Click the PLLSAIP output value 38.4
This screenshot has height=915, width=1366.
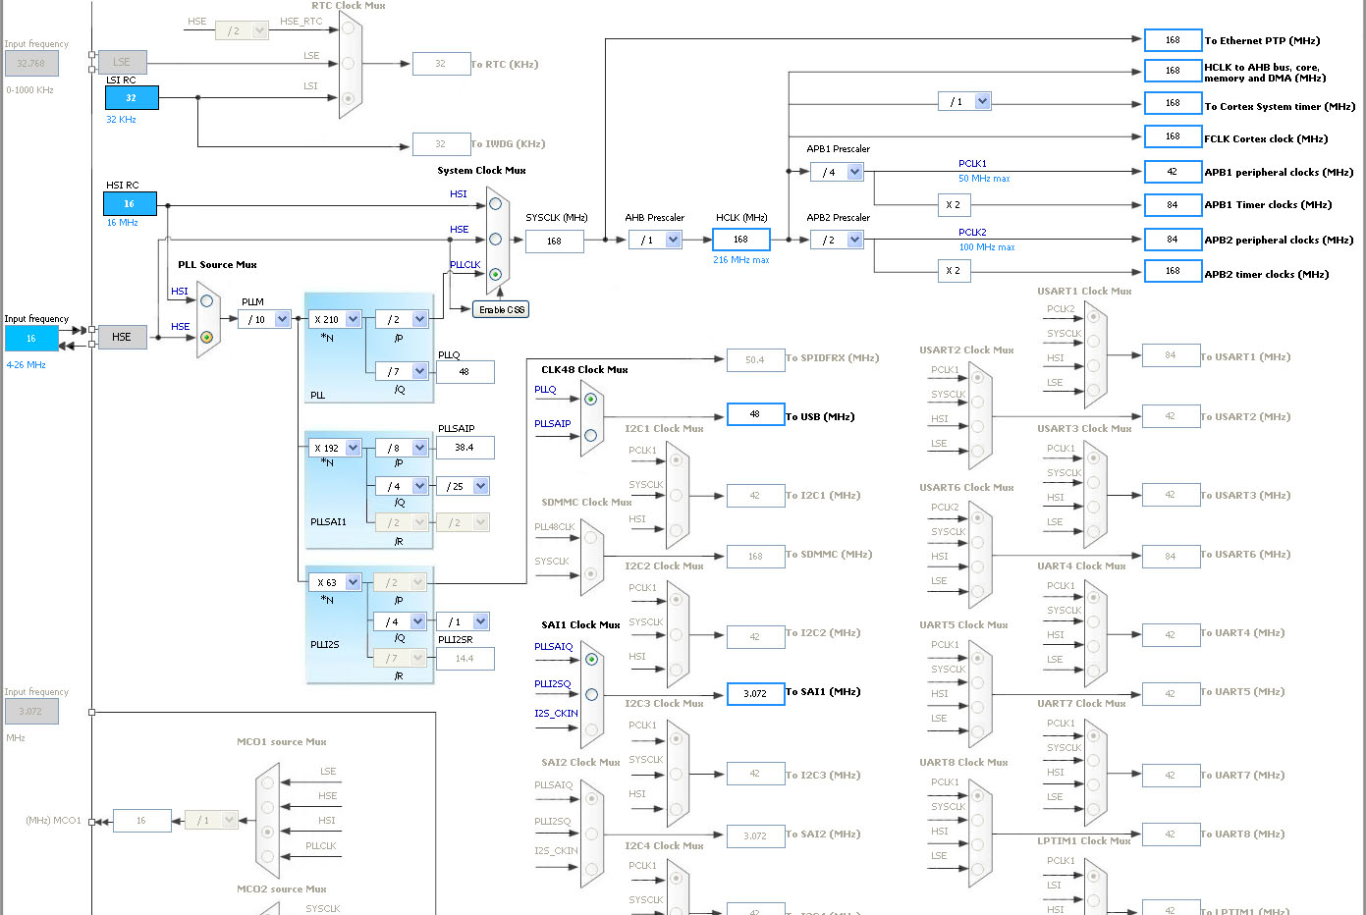[464, 448]
